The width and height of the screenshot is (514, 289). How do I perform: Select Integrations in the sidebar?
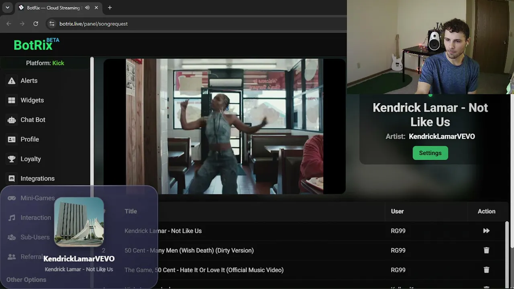(37, 179)
